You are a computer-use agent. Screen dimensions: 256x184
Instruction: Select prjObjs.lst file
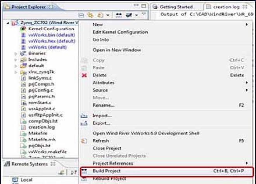[x=40, y=146]
